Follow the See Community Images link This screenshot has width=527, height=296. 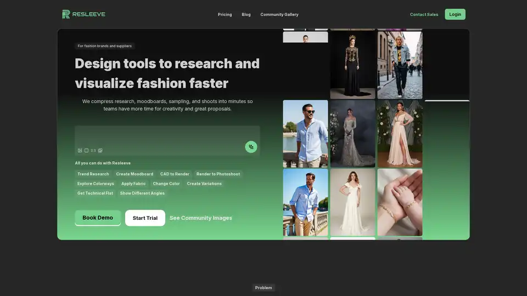201,218
